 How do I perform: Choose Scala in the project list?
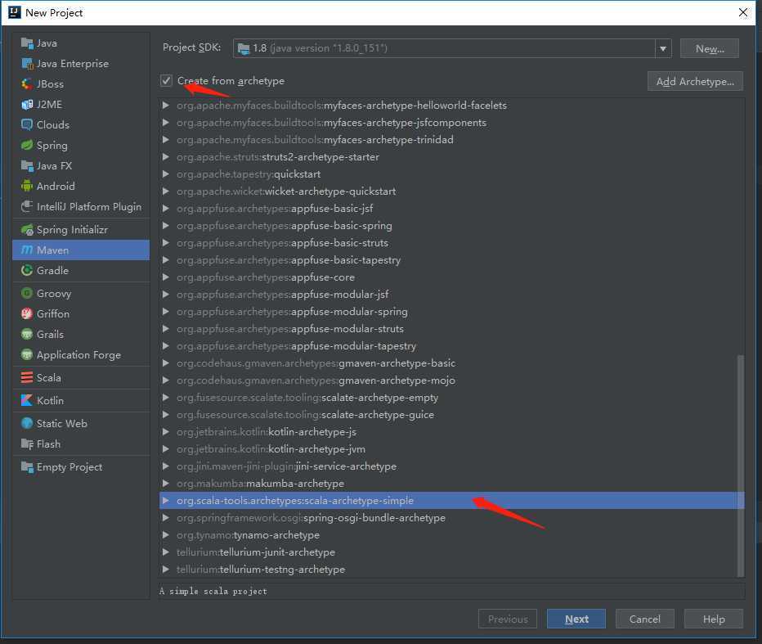81,377
